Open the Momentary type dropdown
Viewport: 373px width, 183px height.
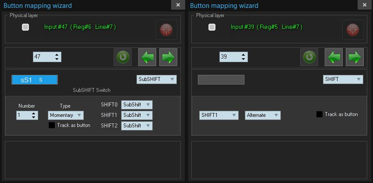[x=66, y=115]
